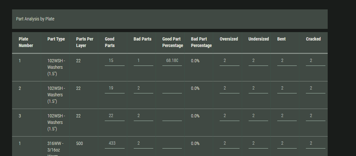Click Bad Parts field in plate 3 row
The height and width of the screenshot is (156, 356).
pyautogui.click(x=143, y=116)
